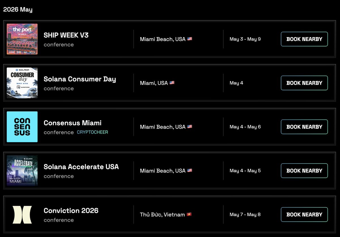Click 'conference' label under Solana Accelerate USA
This screenshot has height=237, width=340.
59,176
